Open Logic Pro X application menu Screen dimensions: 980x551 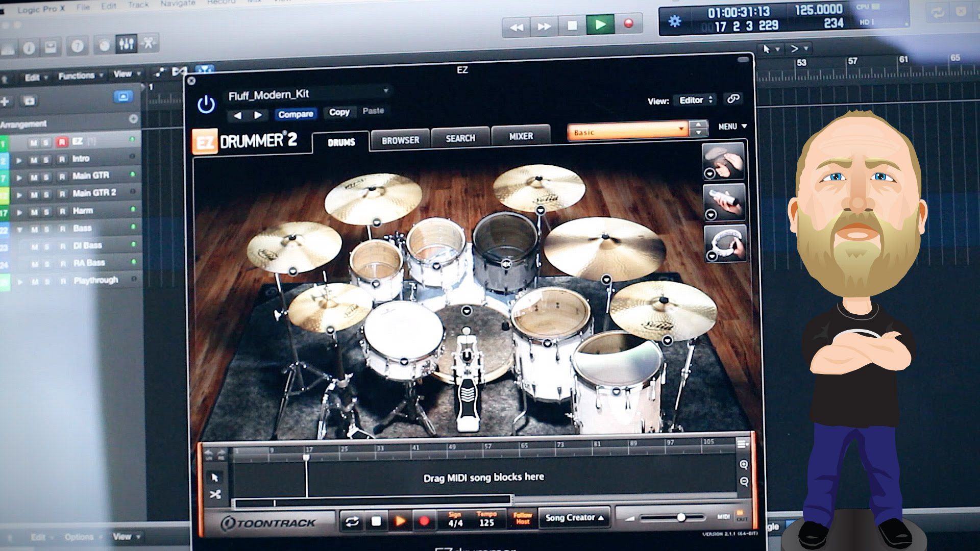click(x=41, y=10)
